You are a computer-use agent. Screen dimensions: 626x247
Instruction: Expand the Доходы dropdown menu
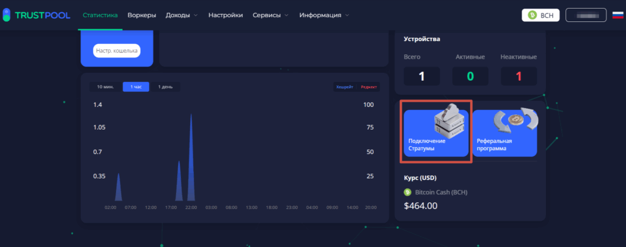[182, 15]
